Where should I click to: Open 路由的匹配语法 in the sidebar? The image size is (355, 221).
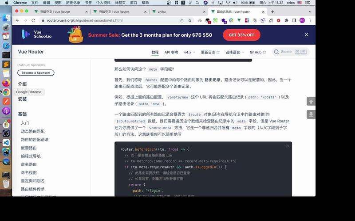click(35, 140)
